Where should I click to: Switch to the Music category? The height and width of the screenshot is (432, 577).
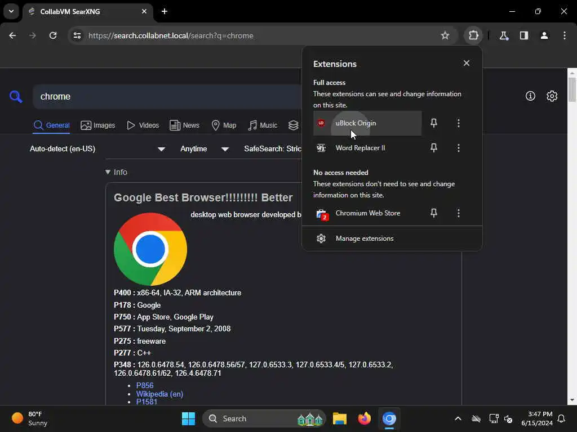pos(263,125)
